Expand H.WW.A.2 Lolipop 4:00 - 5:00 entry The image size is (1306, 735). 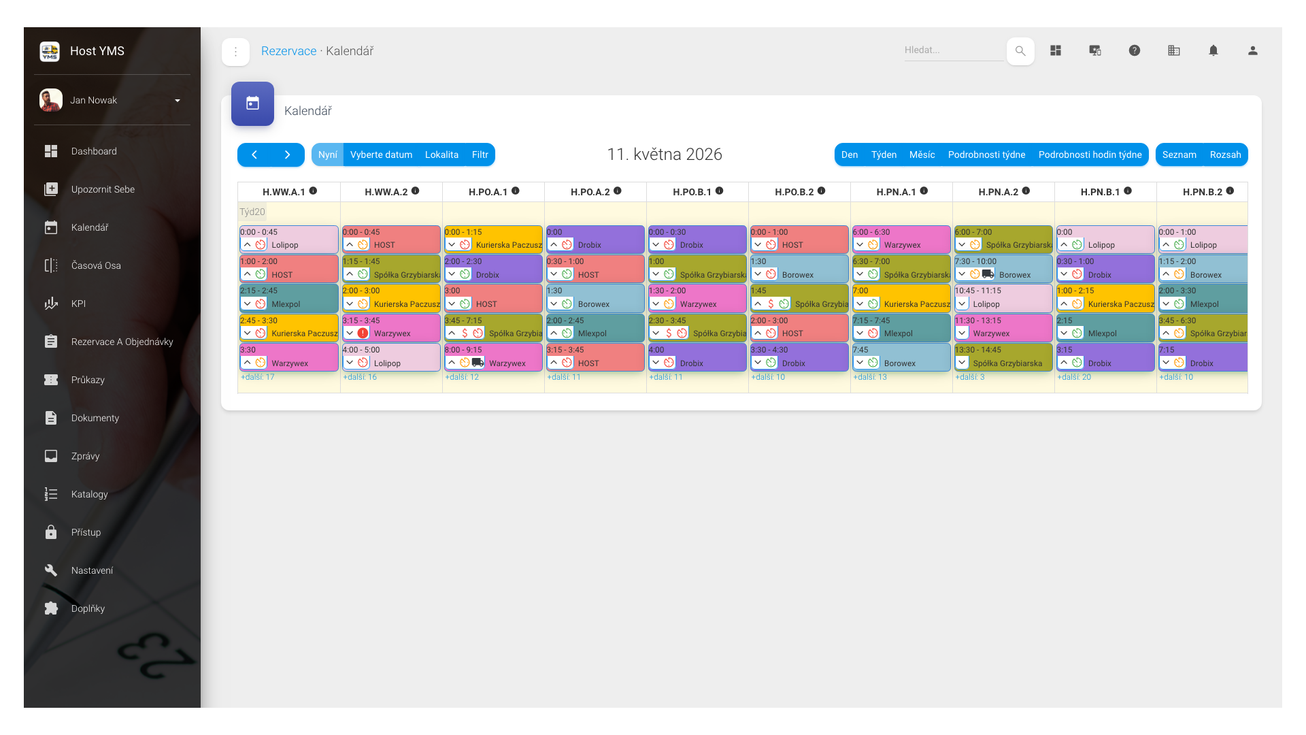[x=350, y=363]
